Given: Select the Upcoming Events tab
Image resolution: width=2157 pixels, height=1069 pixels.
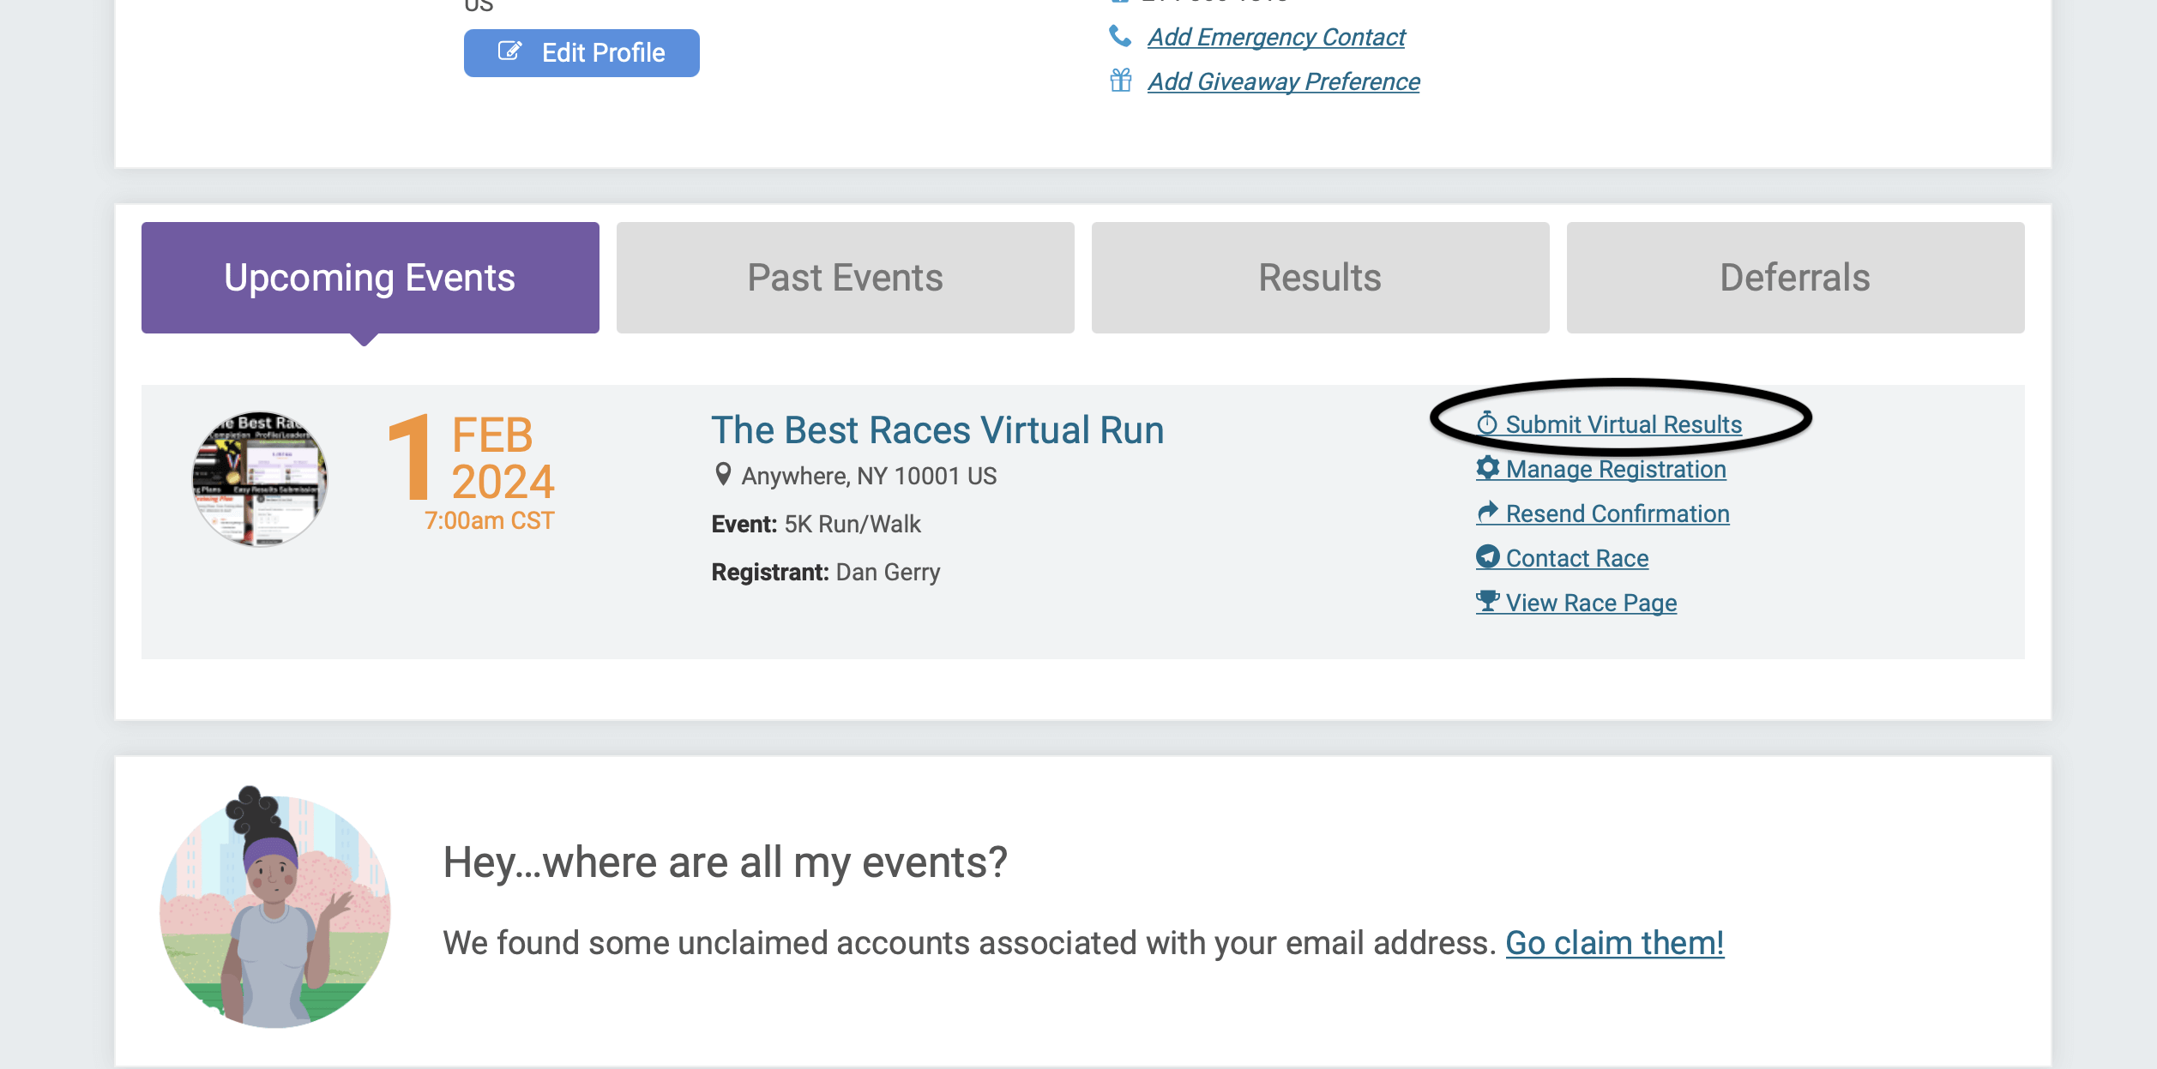Looking at the screenshot, I should pyautogui.click(x=369, y=276).
